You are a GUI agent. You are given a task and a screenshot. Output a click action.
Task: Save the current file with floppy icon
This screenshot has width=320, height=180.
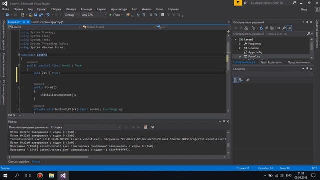(x=36, y=15)
